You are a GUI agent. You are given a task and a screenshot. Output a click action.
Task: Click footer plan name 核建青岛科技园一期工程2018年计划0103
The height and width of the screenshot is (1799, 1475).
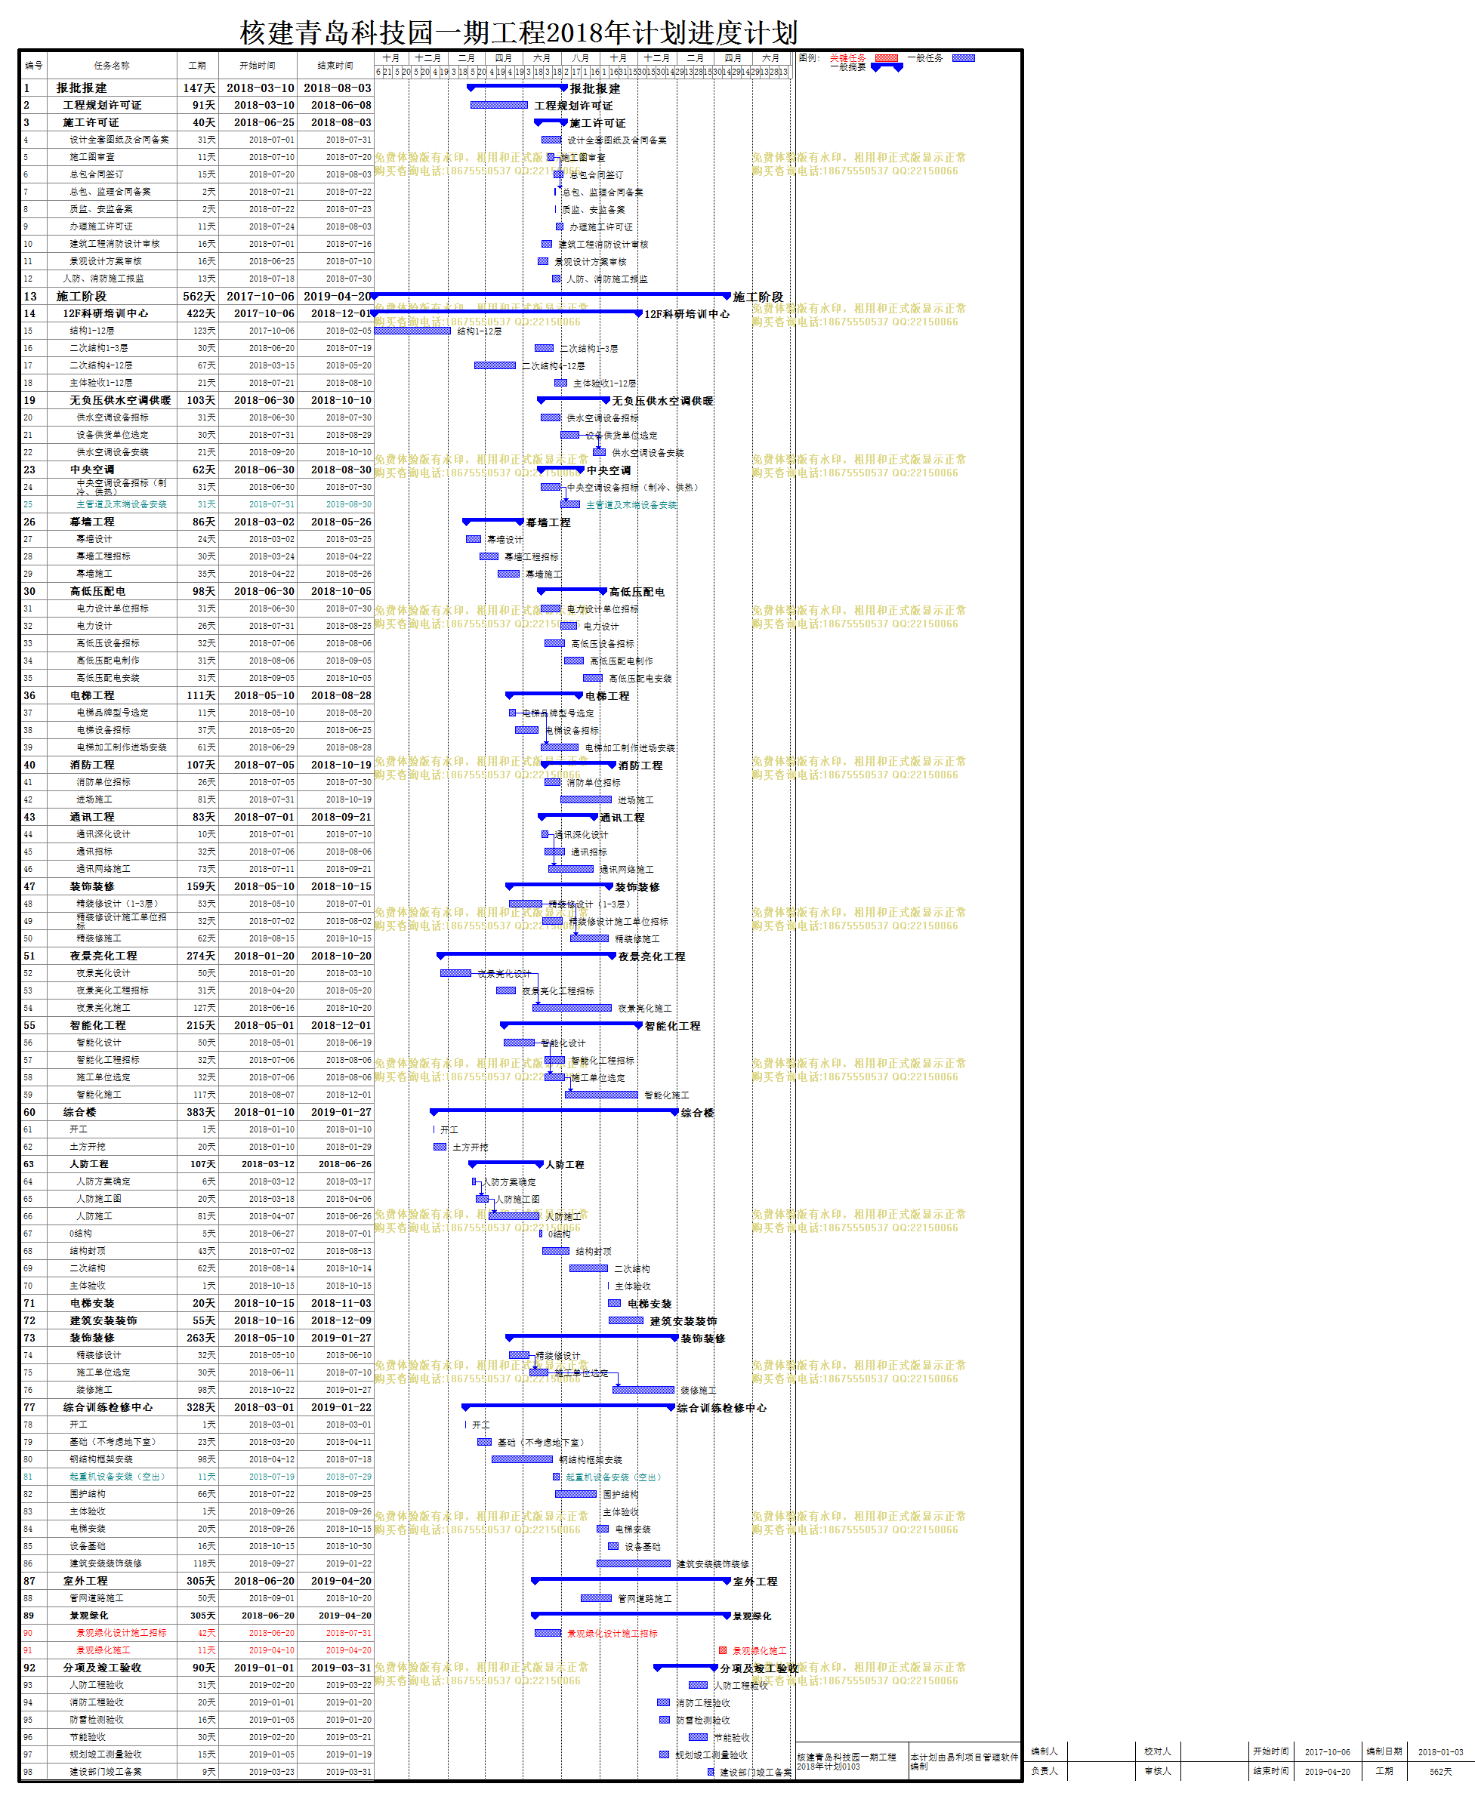[846, 1760]
